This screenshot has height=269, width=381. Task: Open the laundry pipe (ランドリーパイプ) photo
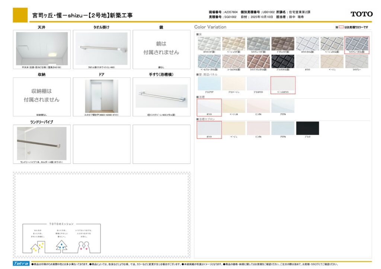[42, 143]
